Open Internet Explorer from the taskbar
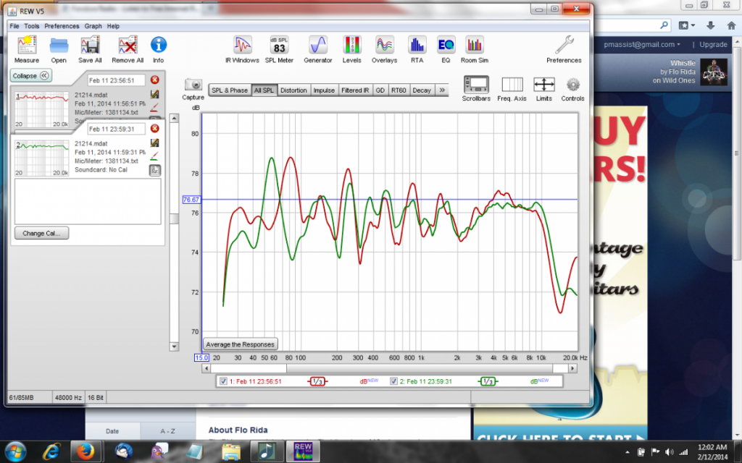The height and width of the screenshot is (463, 742). click(51, 451)
